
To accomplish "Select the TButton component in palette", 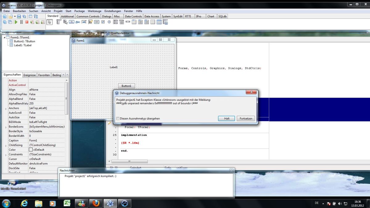I will click(71, 22).
